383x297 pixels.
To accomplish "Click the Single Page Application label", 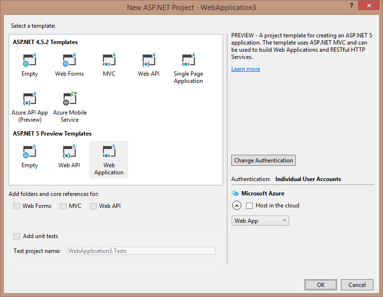I will tap(188, 77).
